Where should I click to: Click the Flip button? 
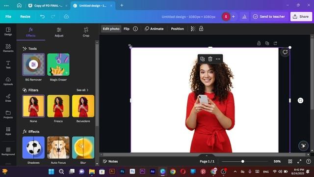127,29
